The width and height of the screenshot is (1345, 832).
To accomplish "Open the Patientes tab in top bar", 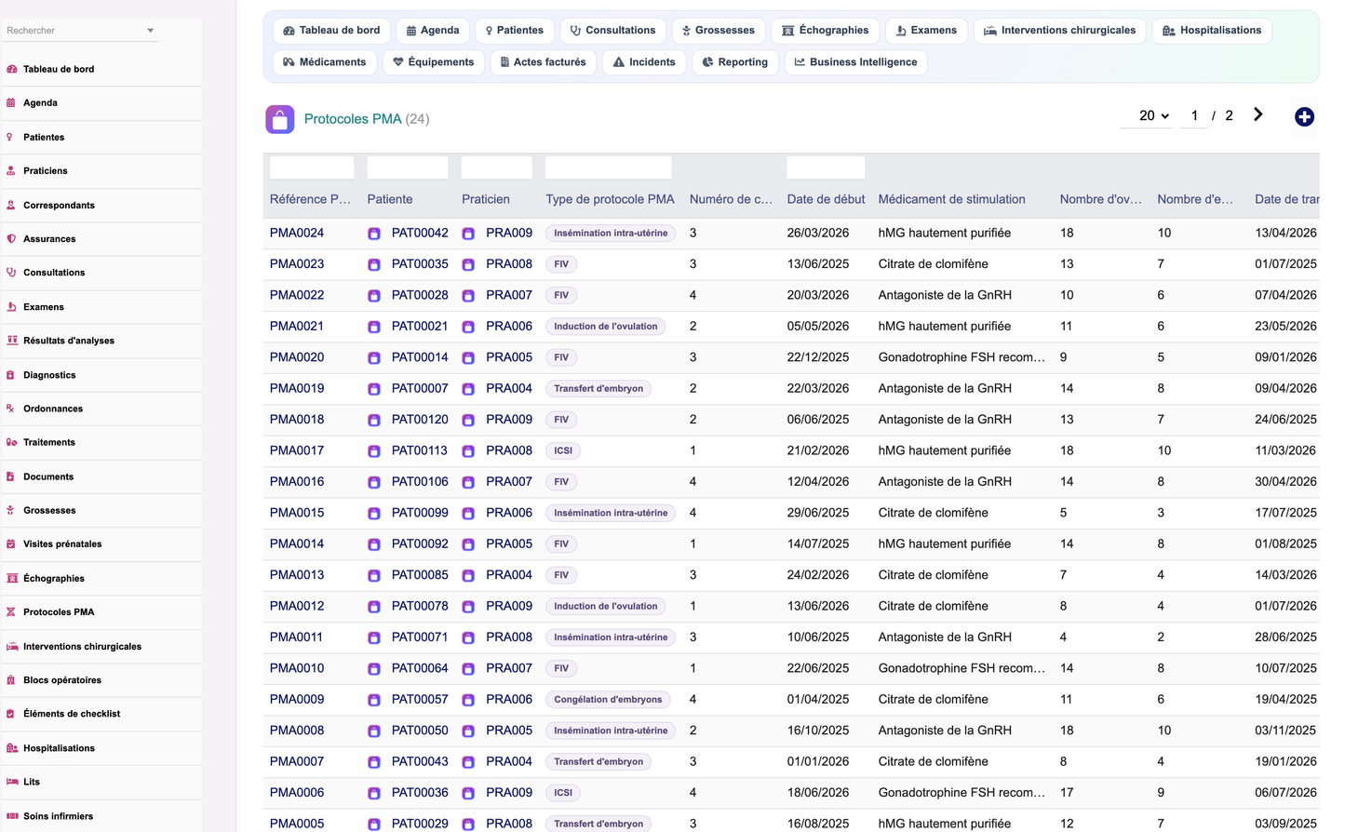I will (x=515, y=31).
